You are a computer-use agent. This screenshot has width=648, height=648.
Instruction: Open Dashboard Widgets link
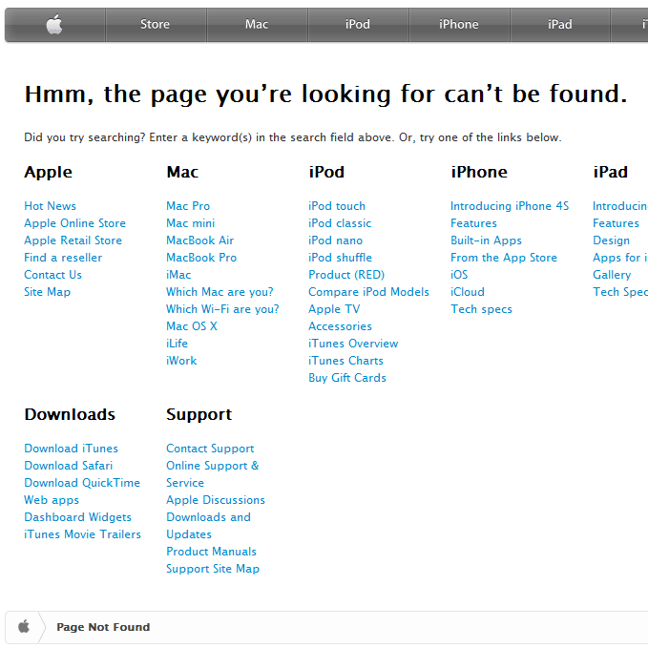click(x=77, y=517)
